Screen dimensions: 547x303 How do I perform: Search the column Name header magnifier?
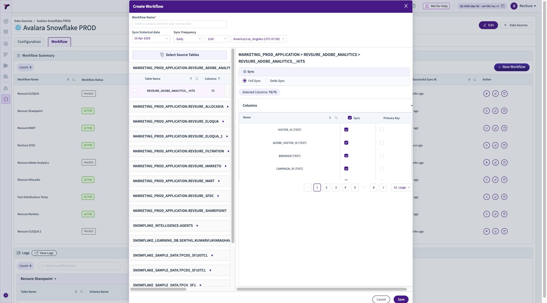[336, 118]
